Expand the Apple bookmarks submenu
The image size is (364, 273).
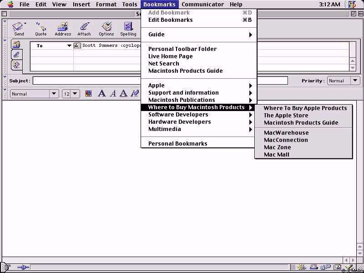(x=199, y=86)
